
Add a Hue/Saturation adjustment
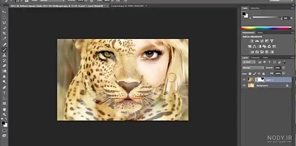pos(250,46)
